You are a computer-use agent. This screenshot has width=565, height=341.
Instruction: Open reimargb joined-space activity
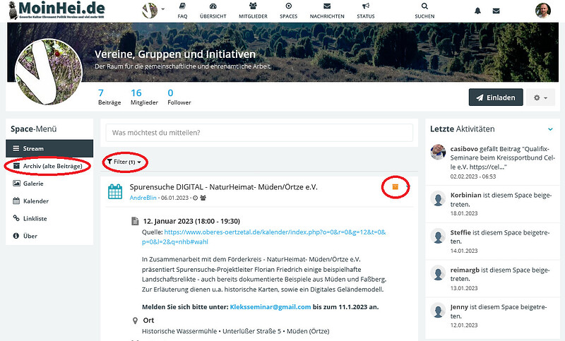[x=492, y=279]
